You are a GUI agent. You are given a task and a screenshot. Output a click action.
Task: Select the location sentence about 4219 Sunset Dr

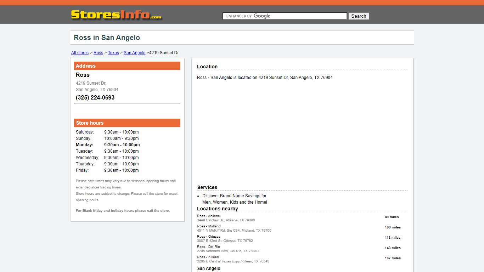265,78
